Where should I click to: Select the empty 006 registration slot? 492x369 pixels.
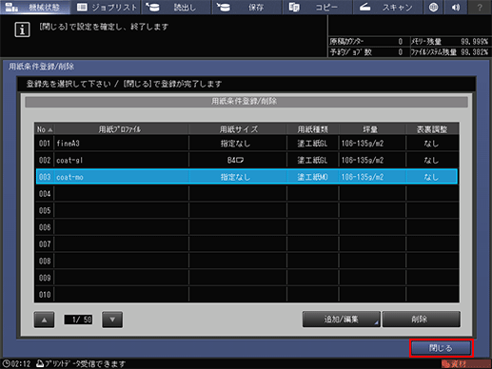246,227
